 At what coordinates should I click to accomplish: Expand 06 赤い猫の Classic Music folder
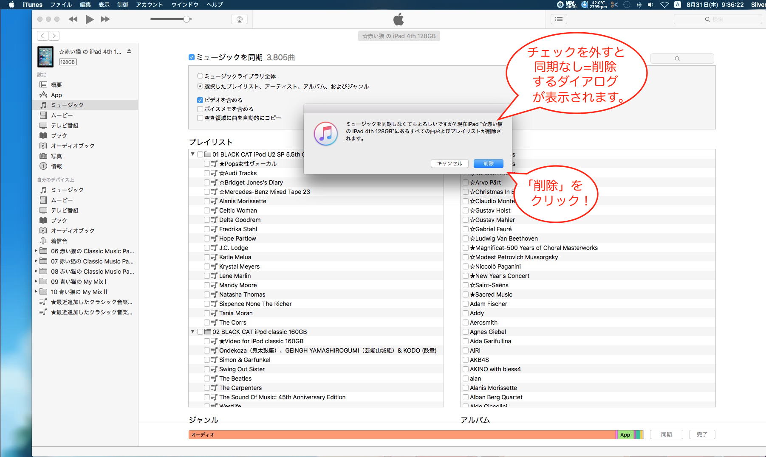[x=36, y=251]
